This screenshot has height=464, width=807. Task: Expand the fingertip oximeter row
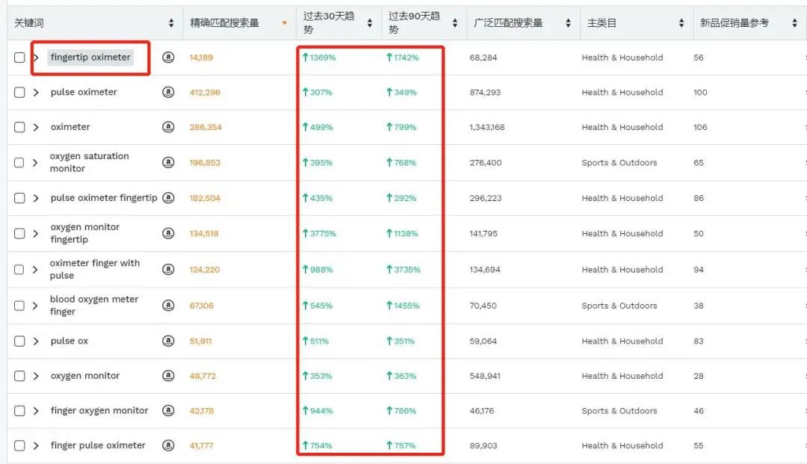(x=34, y=57)
